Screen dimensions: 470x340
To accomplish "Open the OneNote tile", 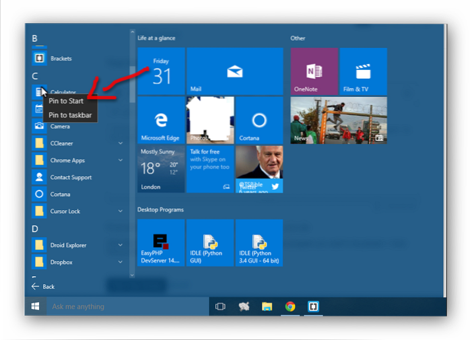I will coord(314,71).
